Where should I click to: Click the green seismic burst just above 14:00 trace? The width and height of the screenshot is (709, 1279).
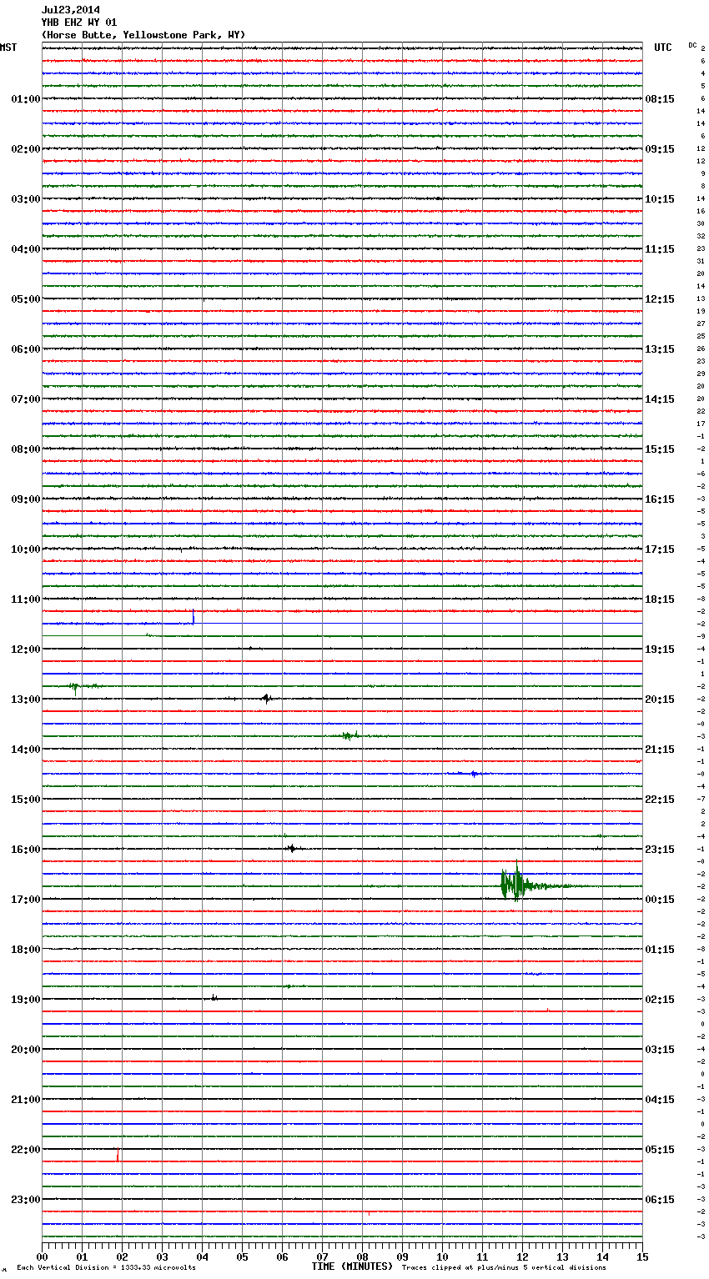[x=350, y=735]
